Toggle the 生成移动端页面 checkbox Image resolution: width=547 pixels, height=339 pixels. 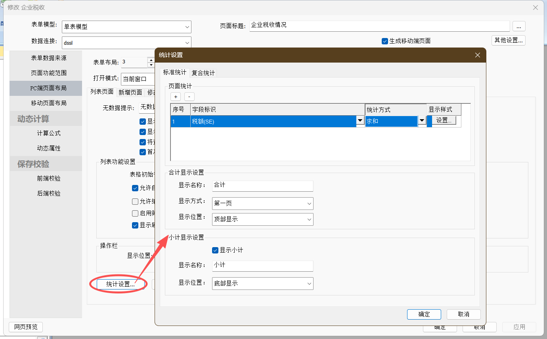click(x=385, y=41)
